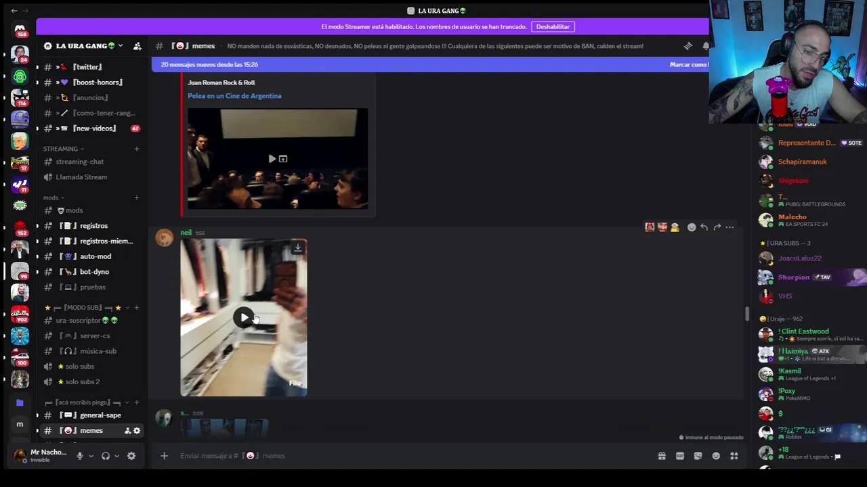Open headphone output options arrow
867x487 pixels.
(x=117, y=456)
